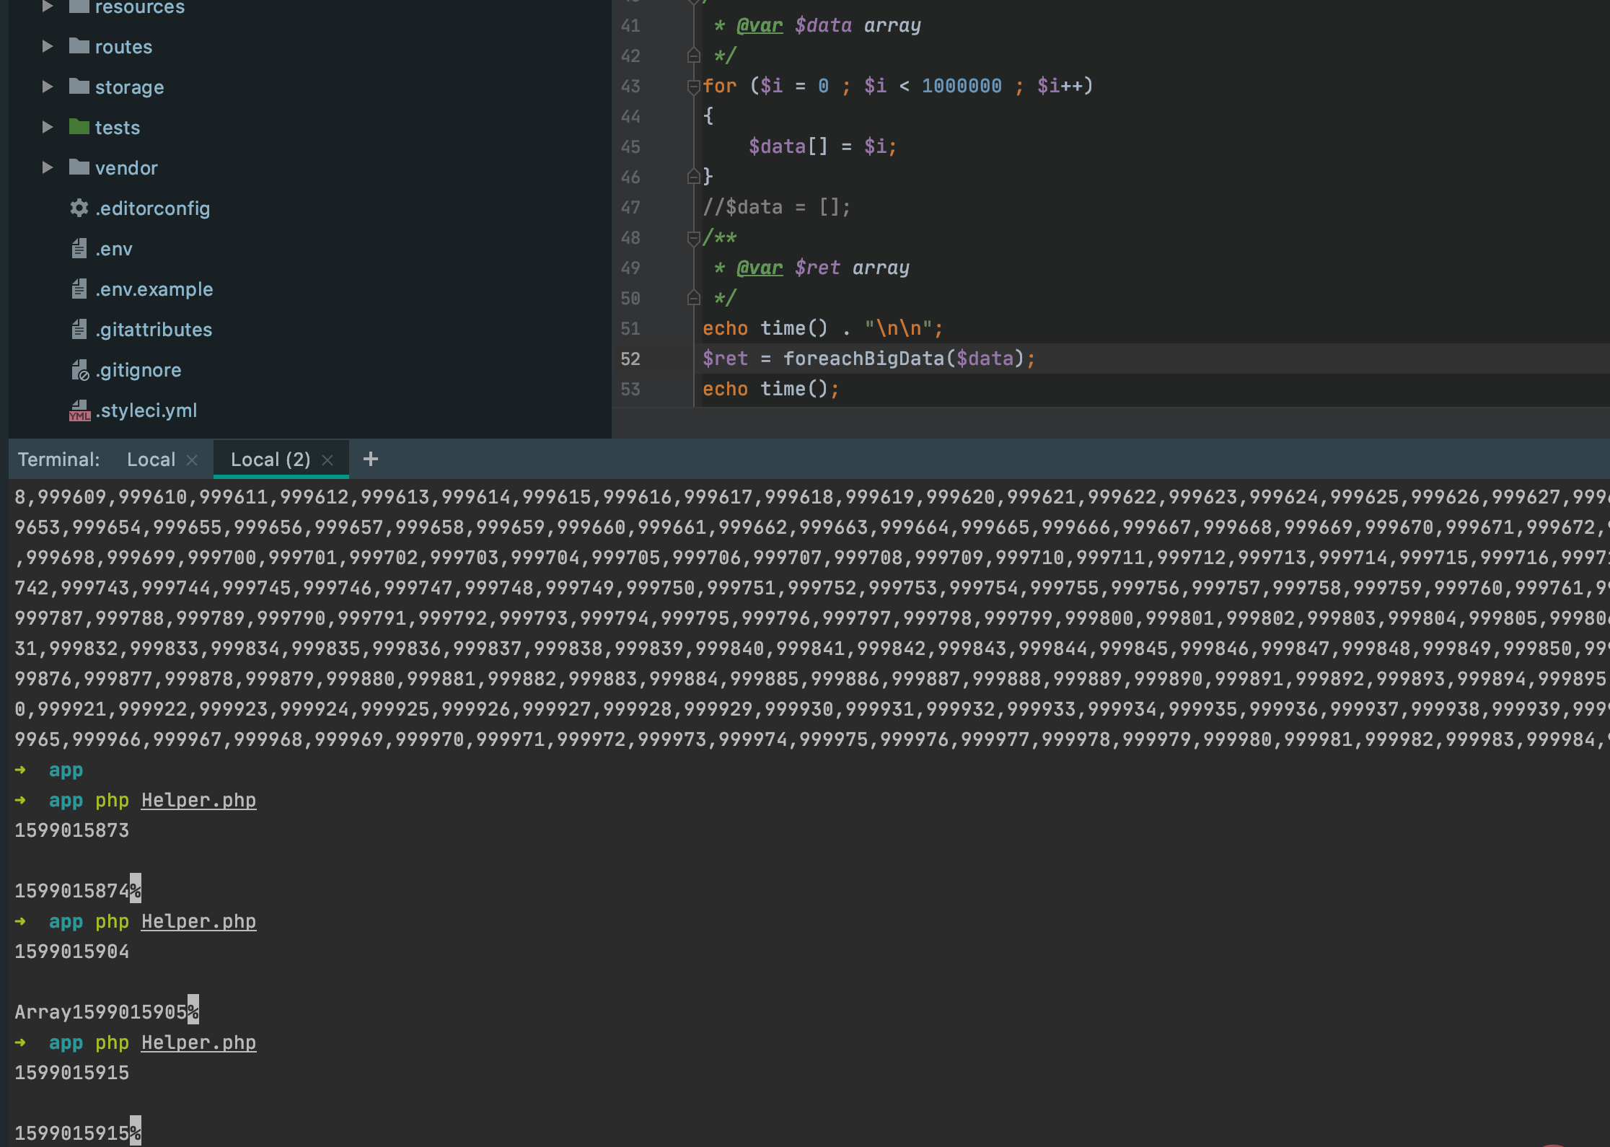Click the .styleci.yml YML icon
The width and height of the screenshot is (1610, 1147).
79,410
